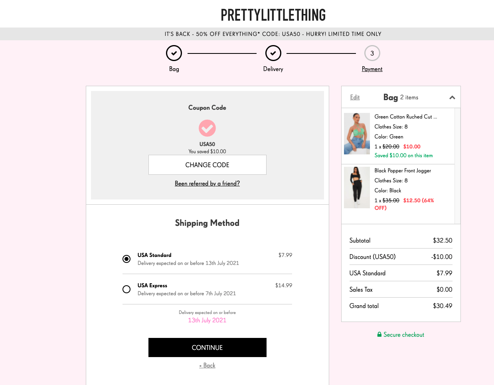Click the Black Popper Front Jogger thumbnail
The width and height of the screenshot is (494, 385).
(357, 187)
